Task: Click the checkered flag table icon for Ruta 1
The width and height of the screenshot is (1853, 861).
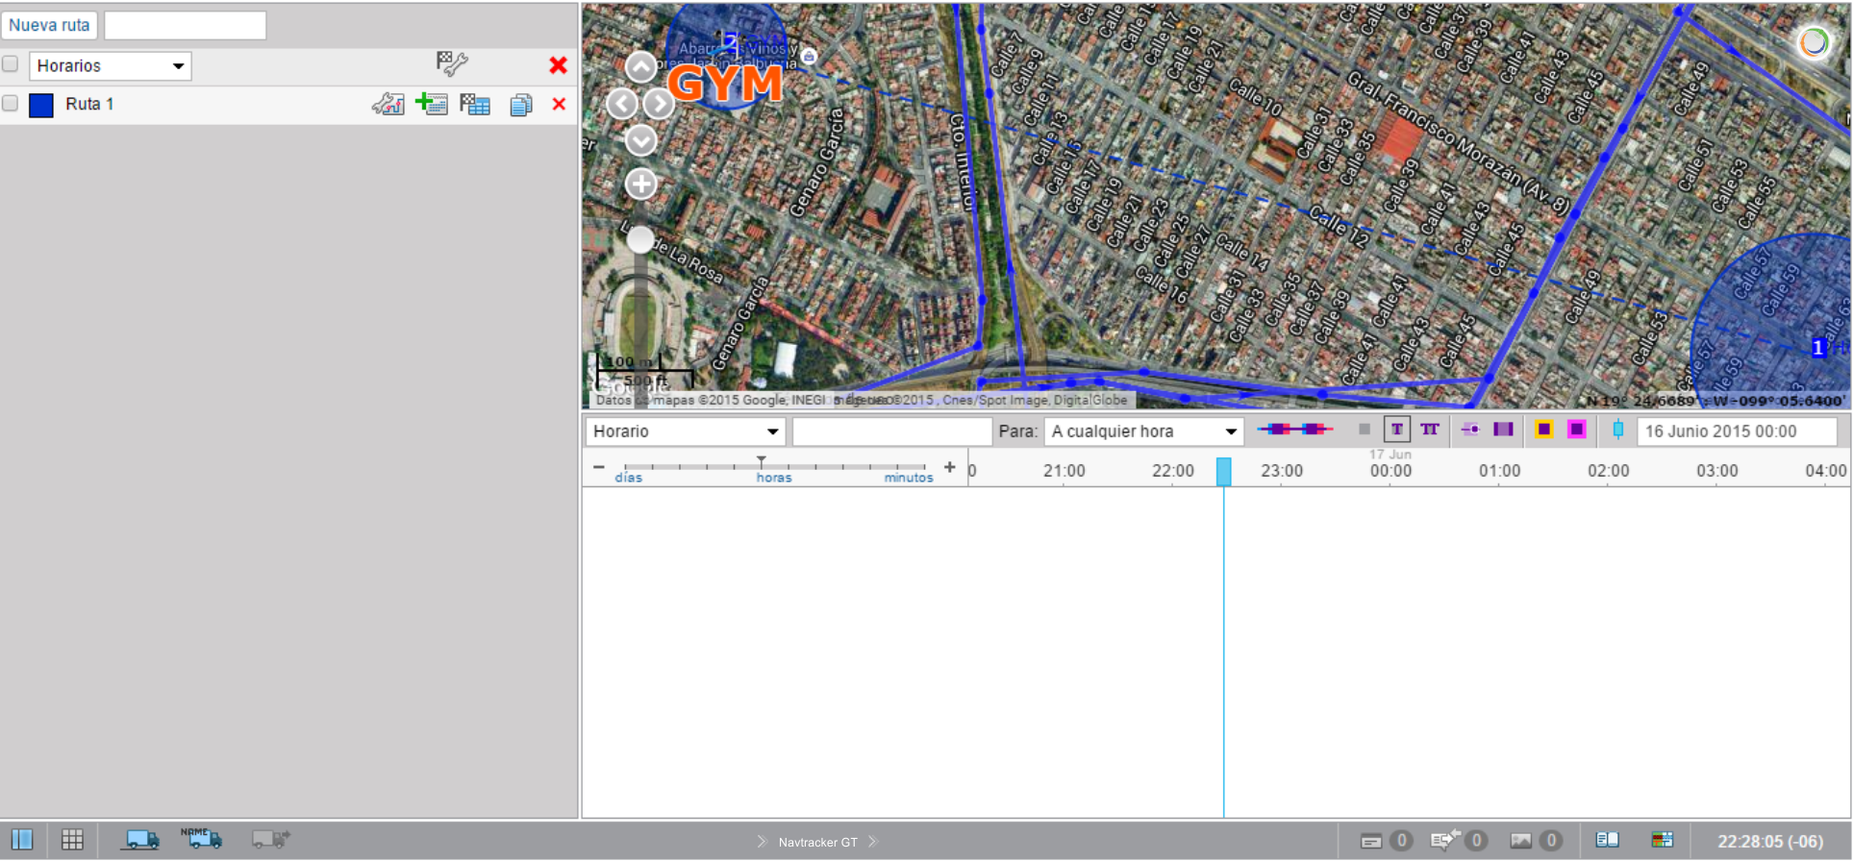Action: (x=475, y=105)
